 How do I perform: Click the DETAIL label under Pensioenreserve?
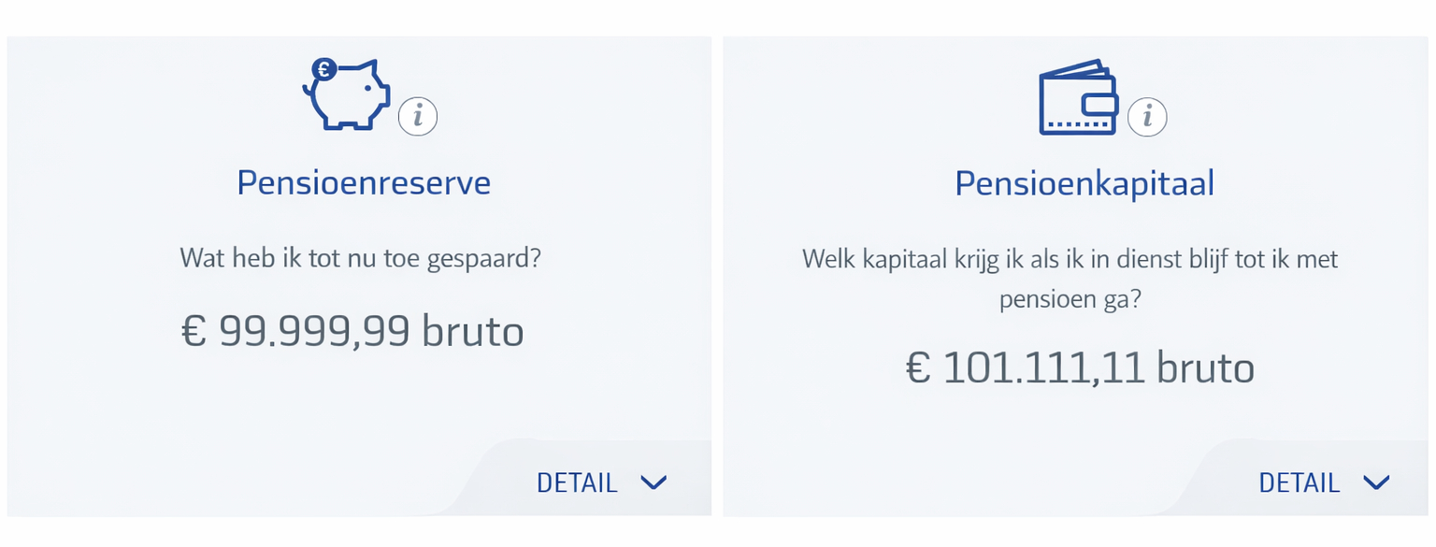577,482
